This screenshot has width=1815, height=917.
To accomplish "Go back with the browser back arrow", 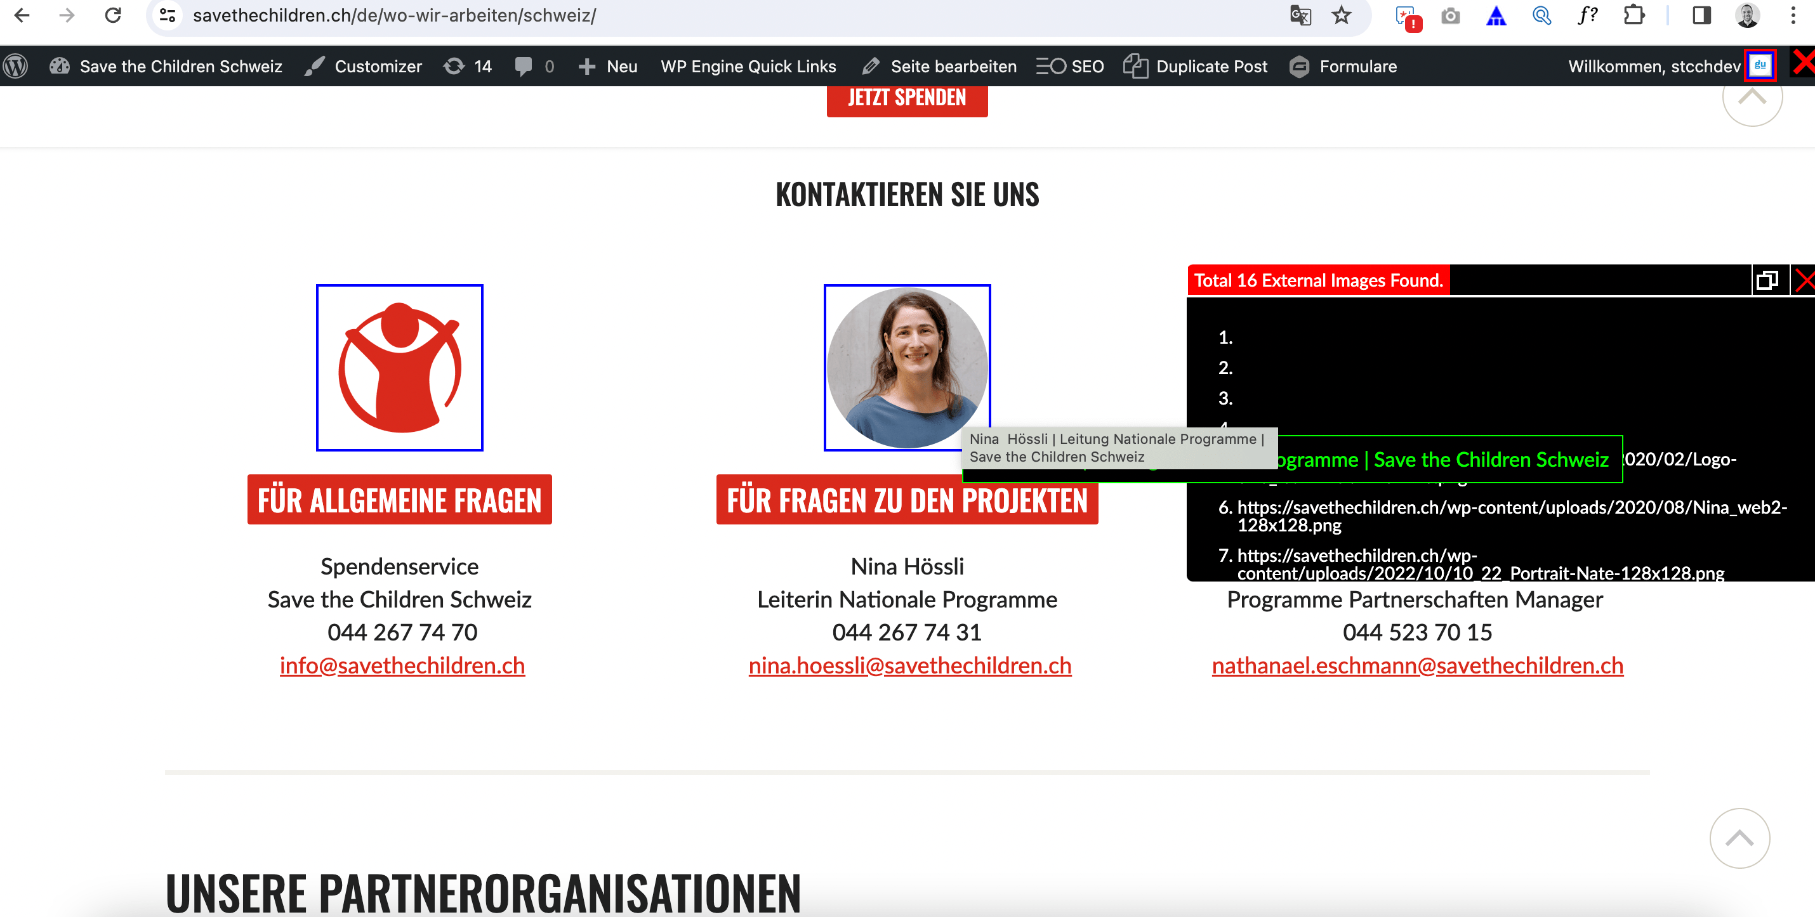I will pos(22,15).
